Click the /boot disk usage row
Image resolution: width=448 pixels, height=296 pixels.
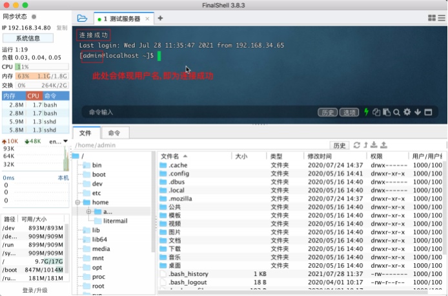33,270
